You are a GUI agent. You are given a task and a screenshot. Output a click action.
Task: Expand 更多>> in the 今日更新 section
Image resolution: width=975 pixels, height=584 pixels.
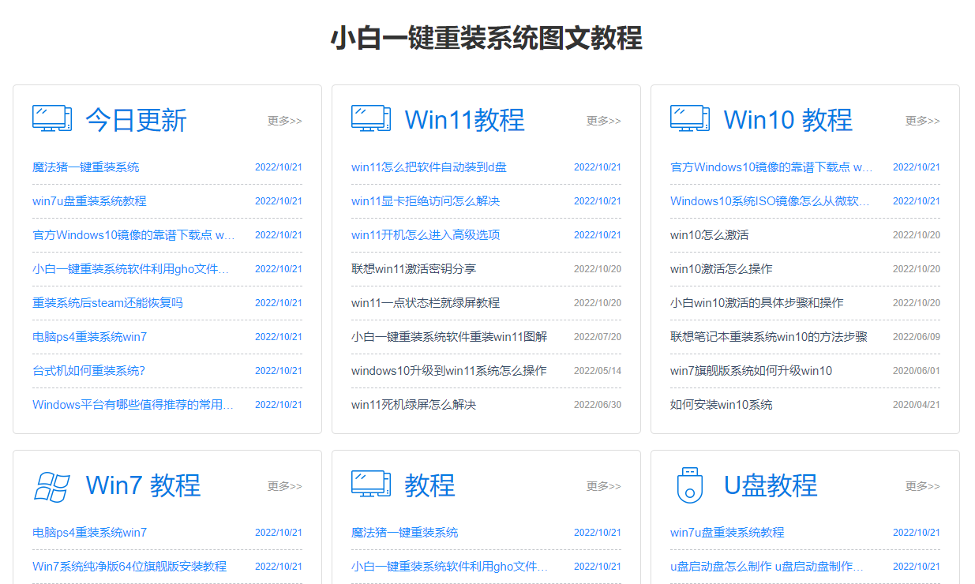(x=284, y=121)
